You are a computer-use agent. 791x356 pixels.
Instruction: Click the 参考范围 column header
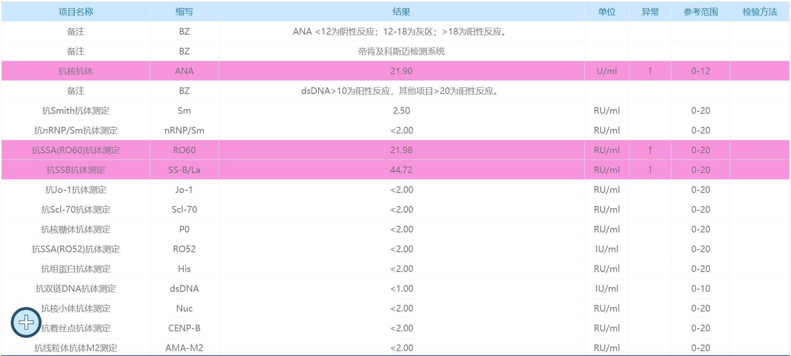700,12
